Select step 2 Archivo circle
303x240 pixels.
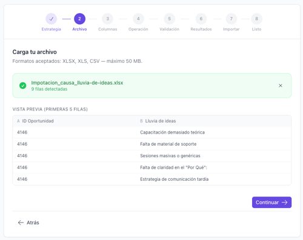[79, 19]
